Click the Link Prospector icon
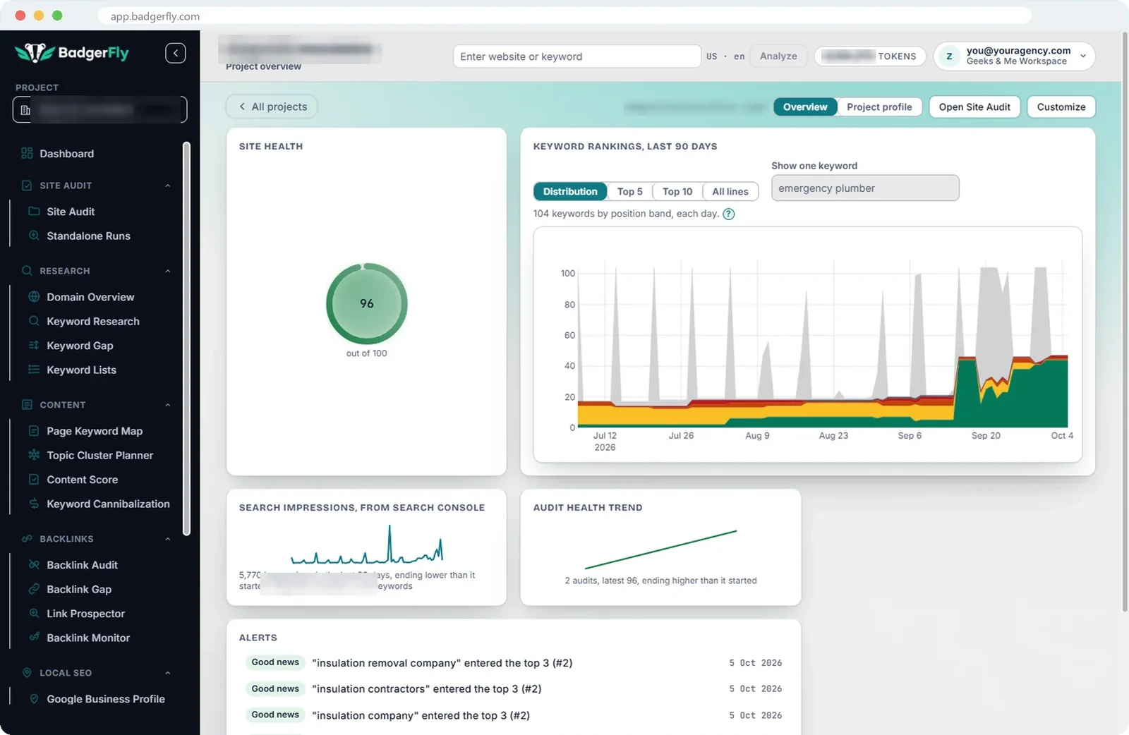1129x735 pixels. [34, 613]
